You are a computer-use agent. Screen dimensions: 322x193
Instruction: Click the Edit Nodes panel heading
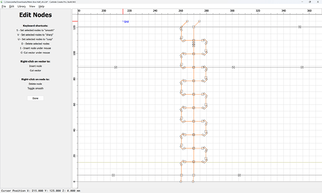[x=35, y=15]
